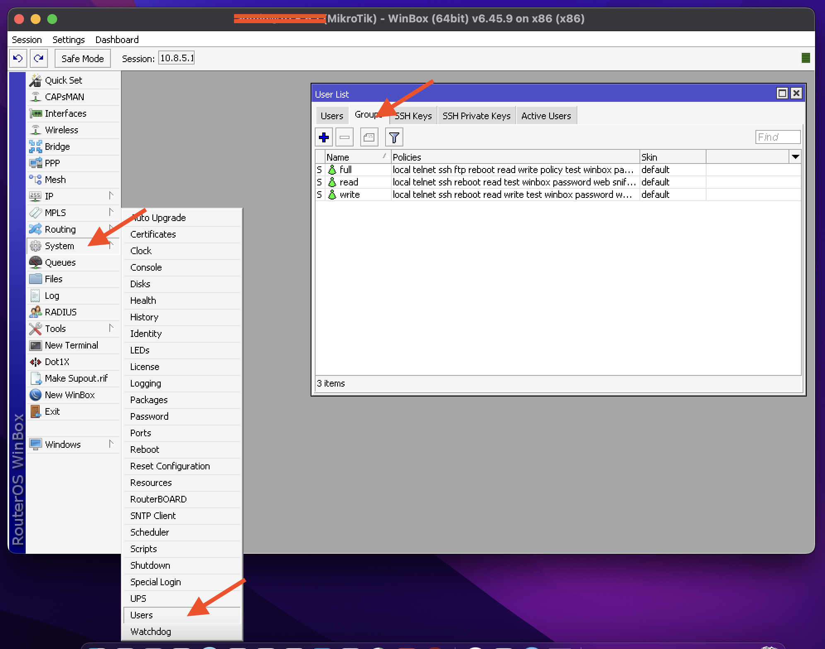Choose Users in the System submenu
The image size is (825, 649).
[182, 615]
